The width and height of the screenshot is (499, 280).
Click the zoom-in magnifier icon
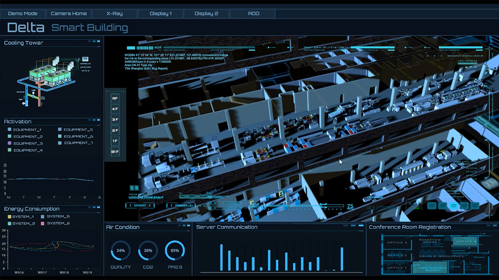(132, 188)
